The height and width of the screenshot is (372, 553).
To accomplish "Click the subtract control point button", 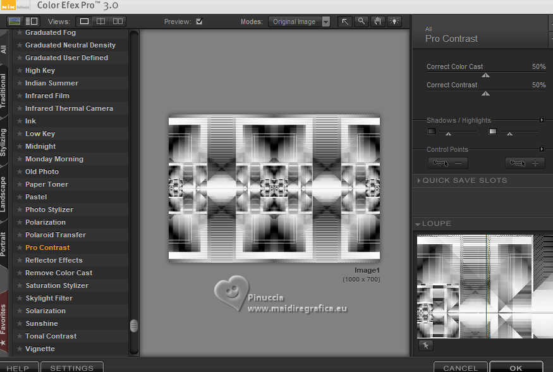I will point(448,163).
